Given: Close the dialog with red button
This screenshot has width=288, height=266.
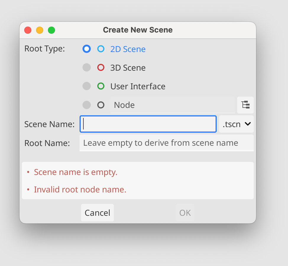Looking at the screenshot, I should tap(28, 30).
